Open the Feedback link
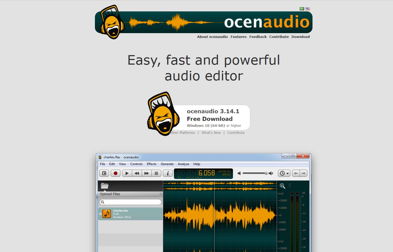Viewport: 393px width, 252px height. [258, 37]
